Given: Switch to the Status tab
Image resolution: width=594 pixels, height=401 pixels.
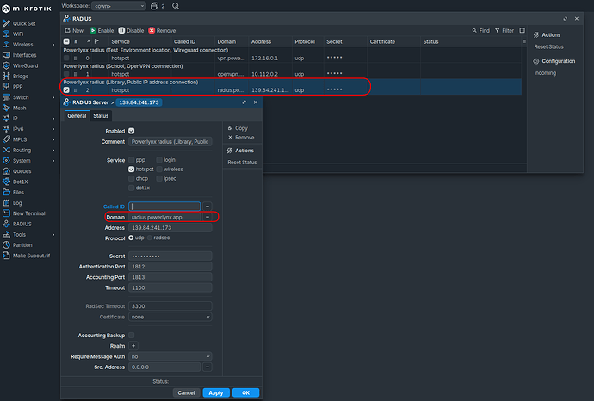Looking at the screenshot, I should [101, 115].
